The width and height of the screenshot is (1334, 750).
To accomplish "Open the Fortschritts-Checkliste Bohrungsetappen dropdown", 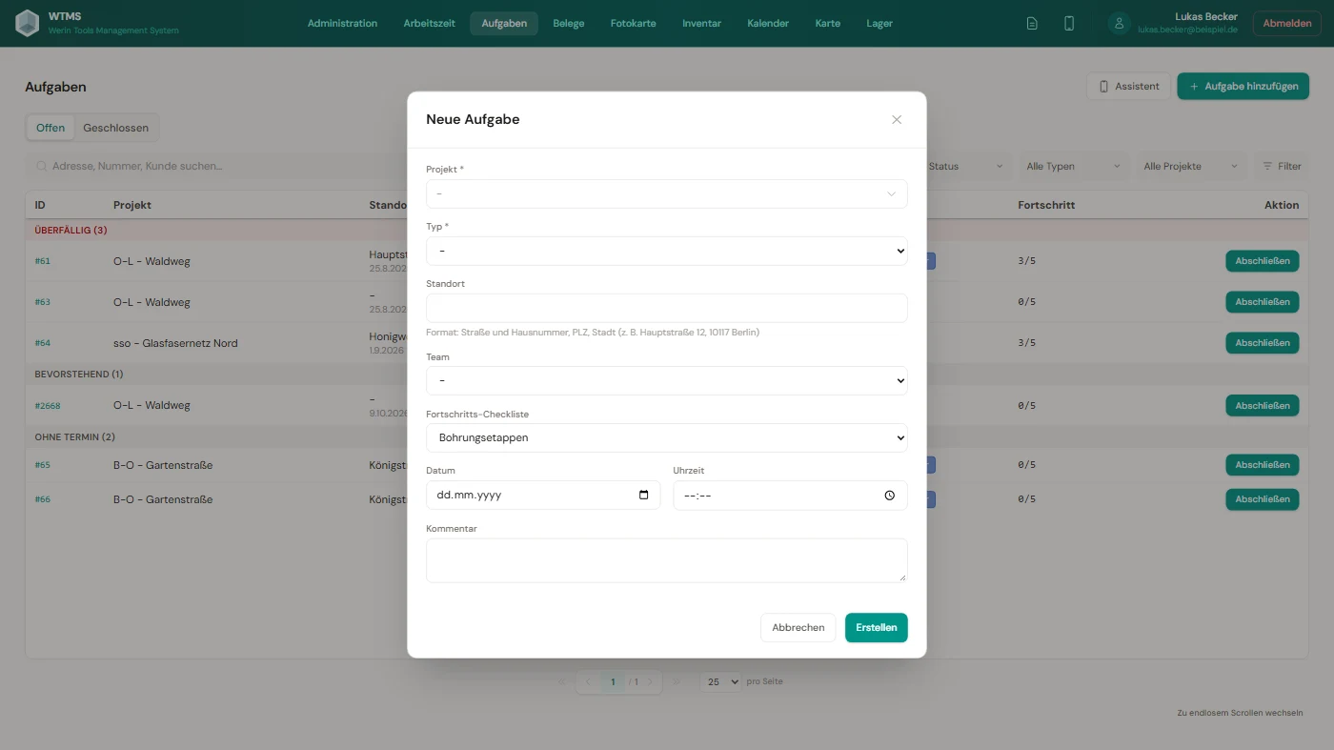I will click(667, 437).
